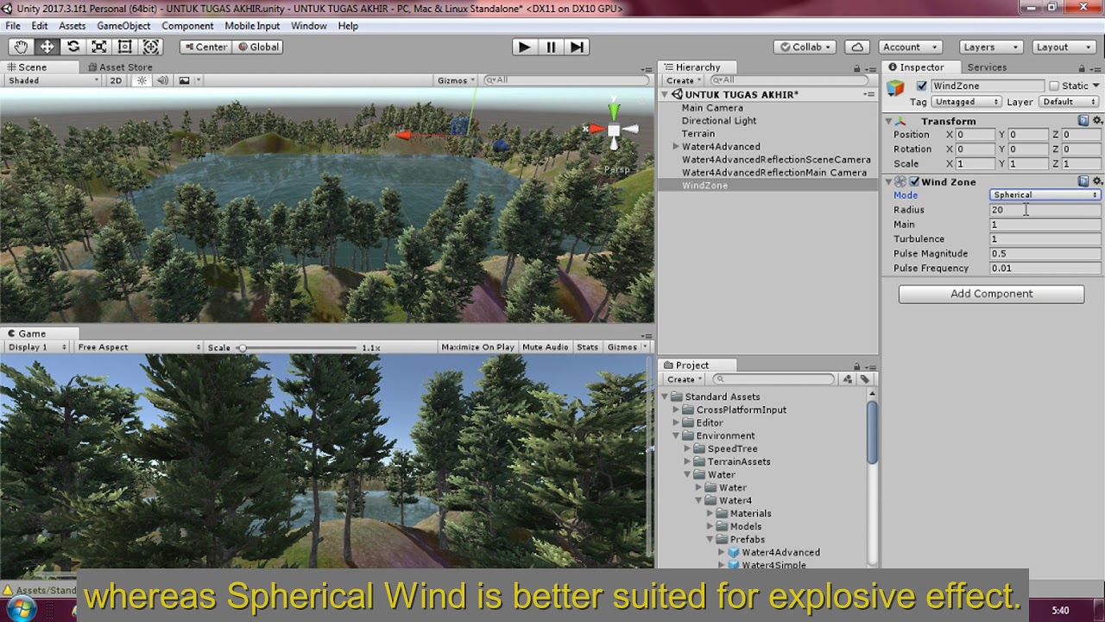Switch to the Services tab
The height and width of the screenshot is (622, 1105).
click(987, 67)
